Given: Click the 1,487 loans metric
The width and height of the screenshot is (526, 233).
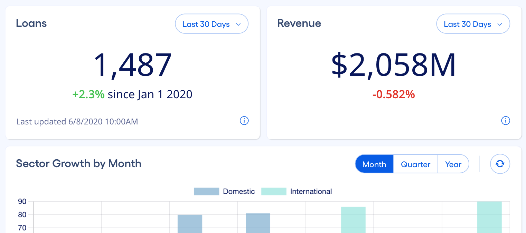Looking at the screenshot, I should click(x=132, y=64).
